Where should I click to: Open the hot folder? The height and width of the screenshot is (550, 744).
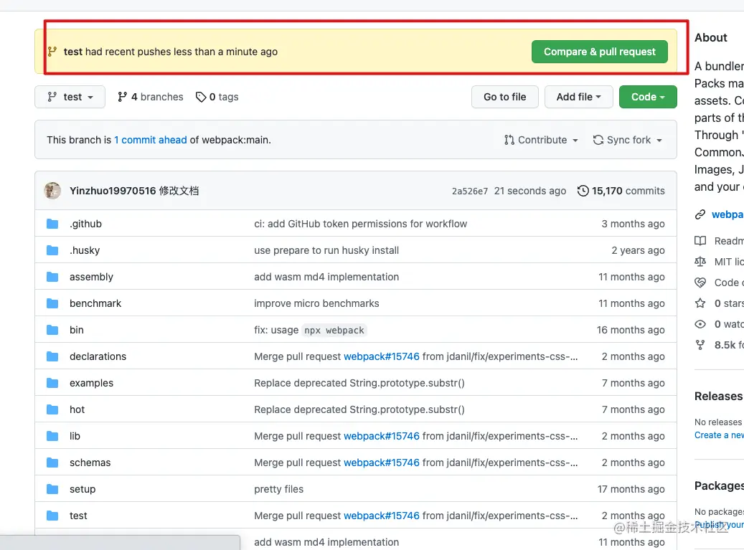coord(77,409)
